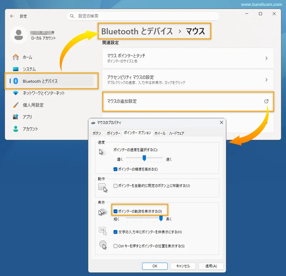Open ホーム from the sidebar

click(x=28, y=57)
